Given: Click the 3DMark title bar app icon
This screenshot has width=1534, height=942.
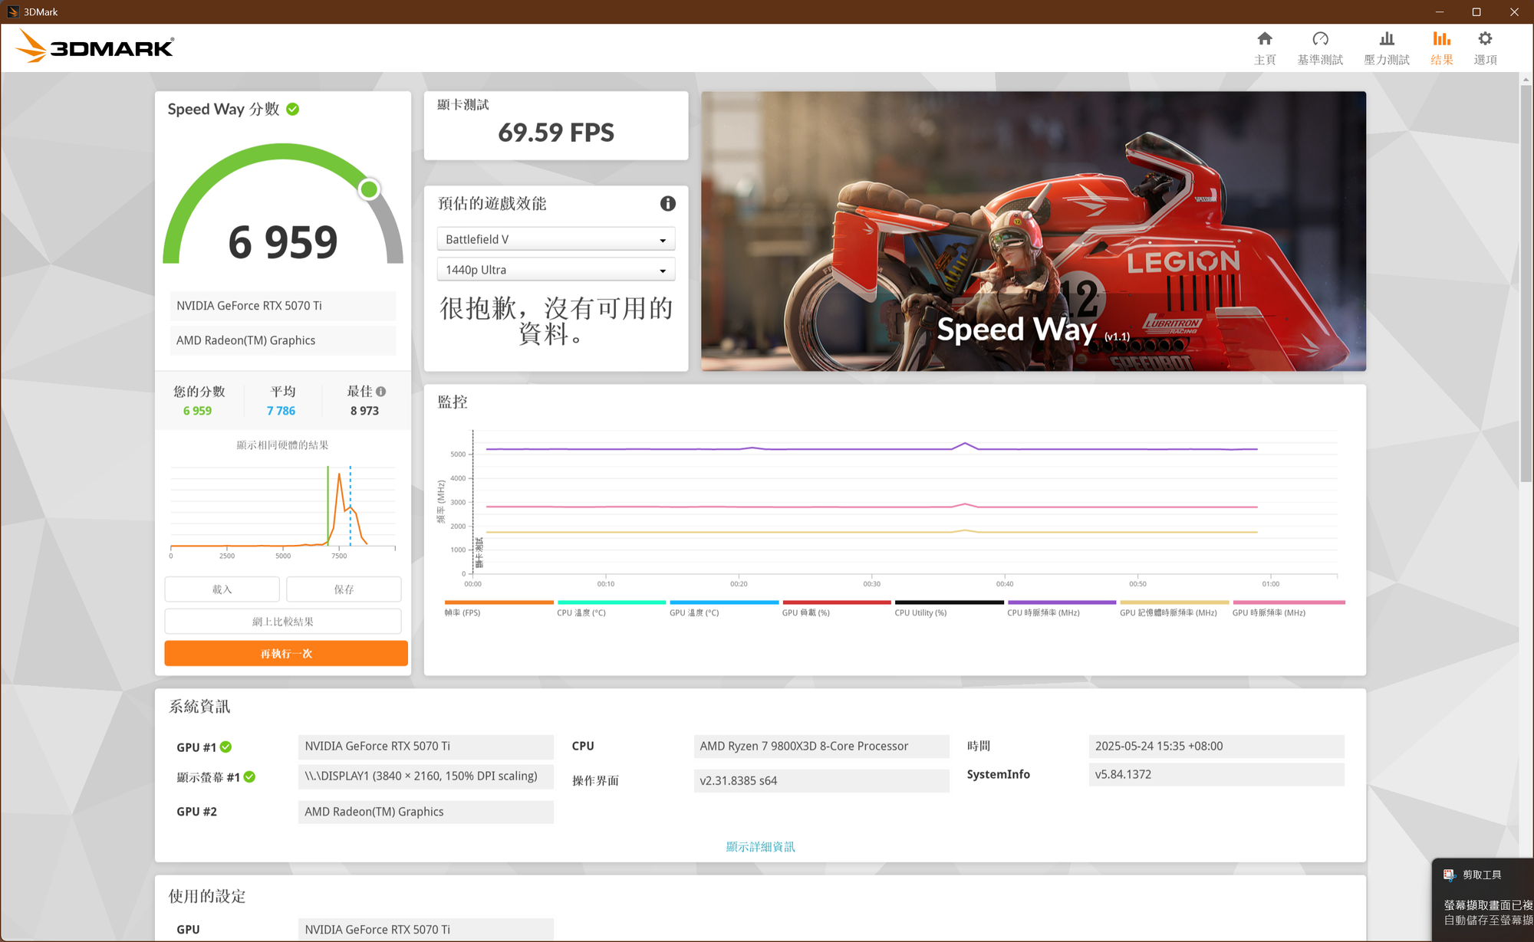Looking at the screenshot, I should [12, 11].
